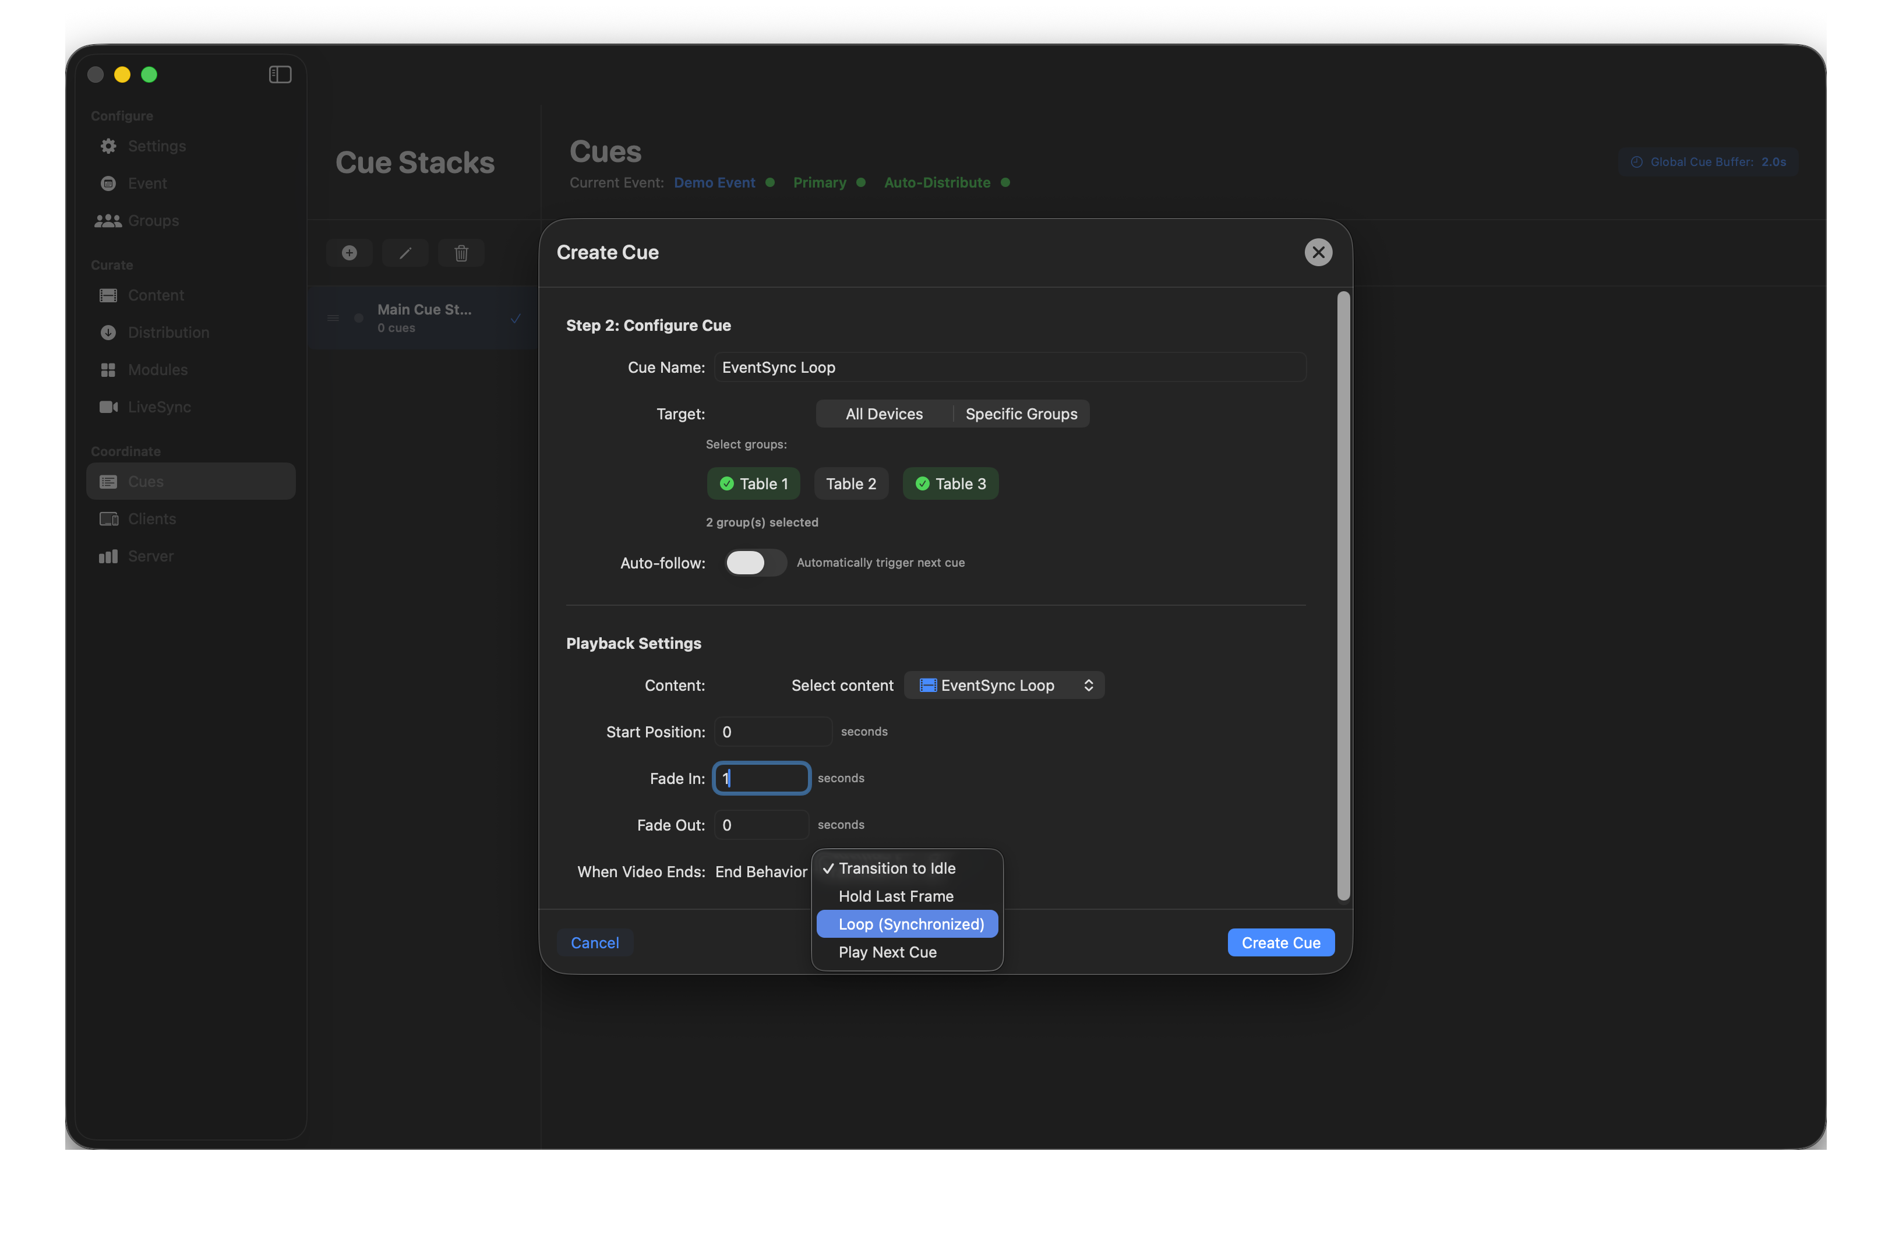Open Modules in the sidebar
Image resolution: width=1892 pixels, height=1236 pixels.
tap(191, 370)
